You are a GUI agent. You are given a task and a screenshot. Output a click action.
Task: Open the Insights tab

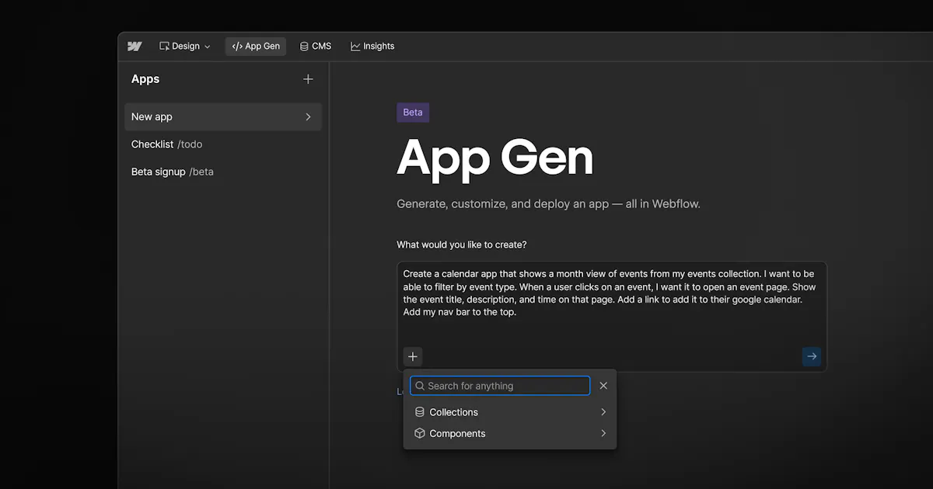372,47
